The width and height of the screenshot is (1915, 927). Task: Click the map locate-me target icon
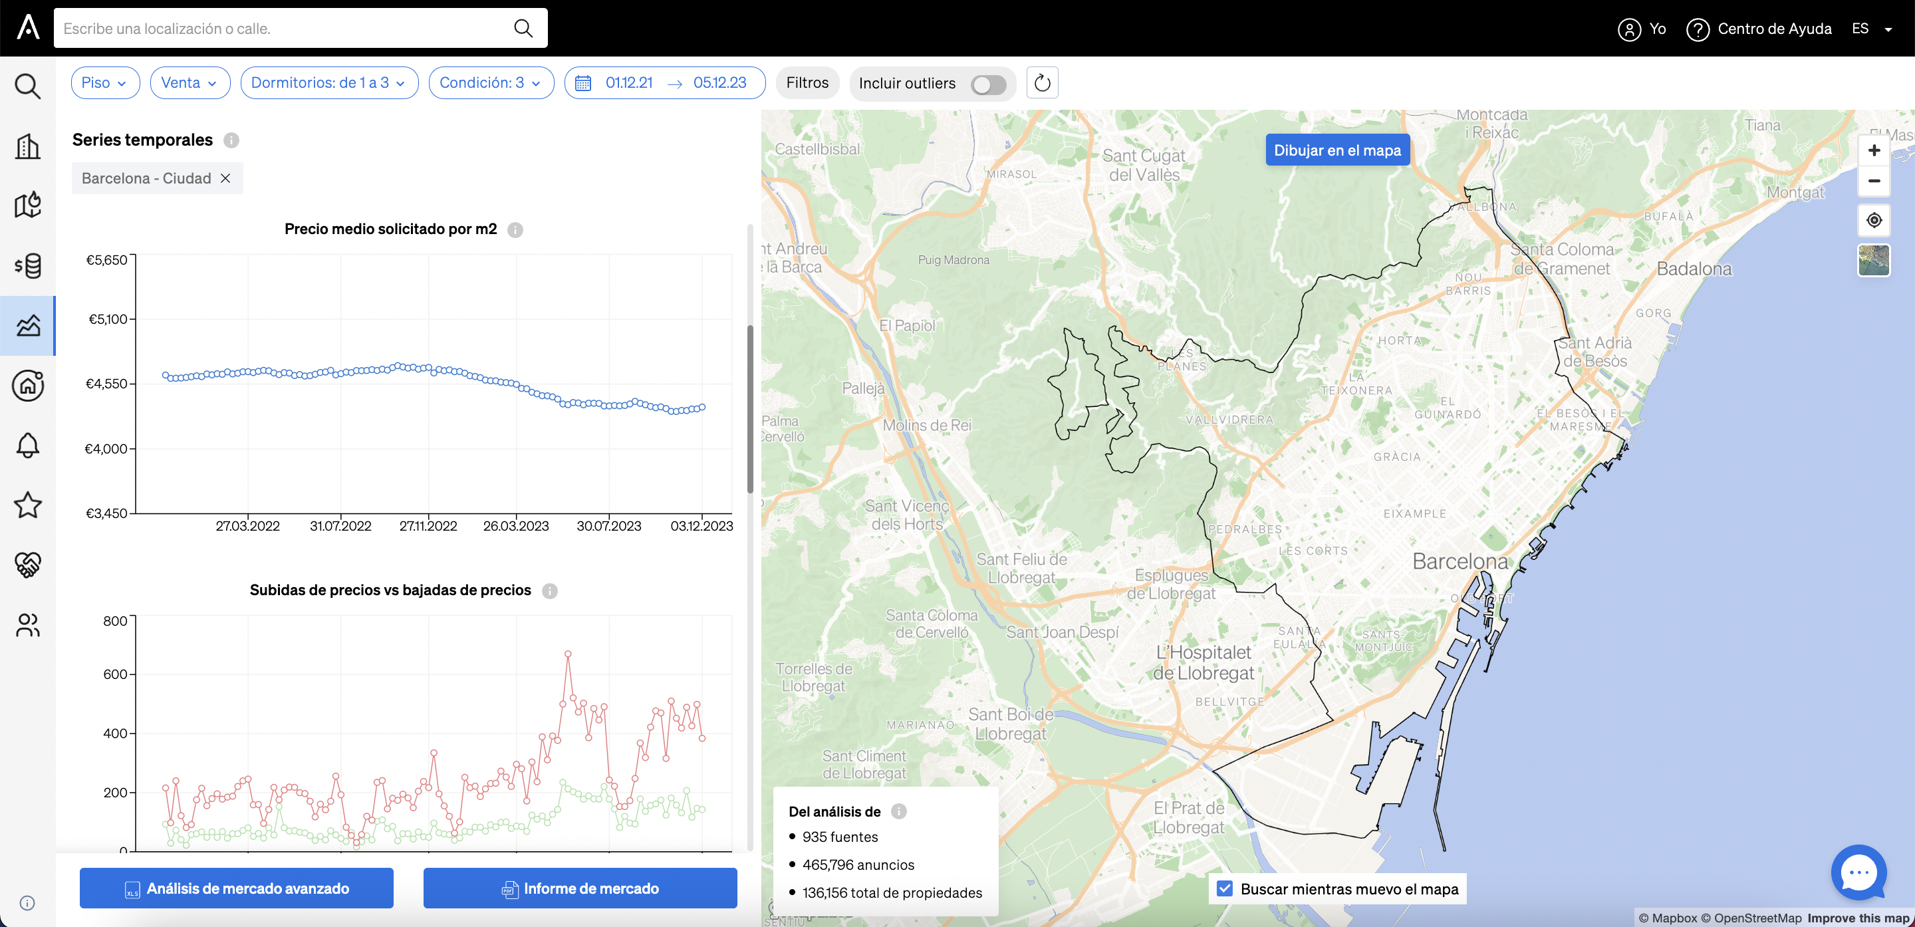[x=1873, y=220]
